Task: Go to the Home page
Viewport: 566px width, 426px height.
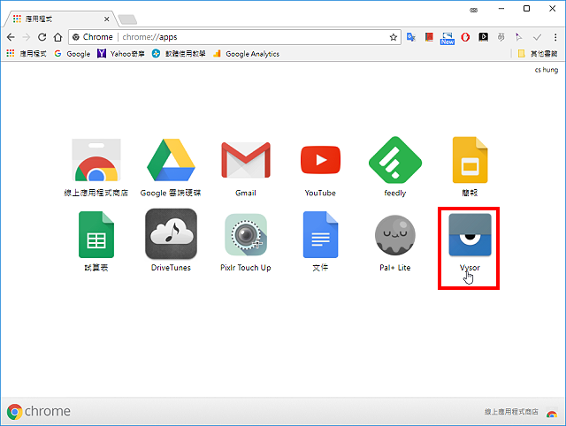Action: [57, 37]
